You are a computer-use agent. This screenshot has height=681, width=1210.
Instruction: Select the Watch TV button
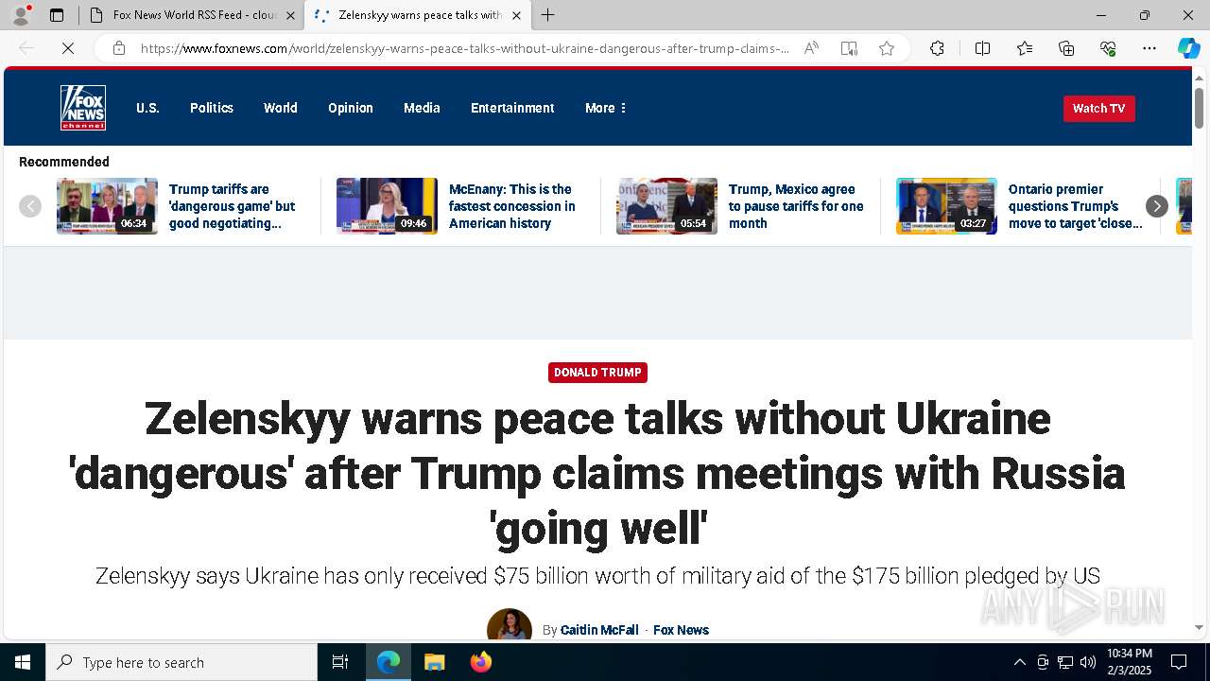1098,109
